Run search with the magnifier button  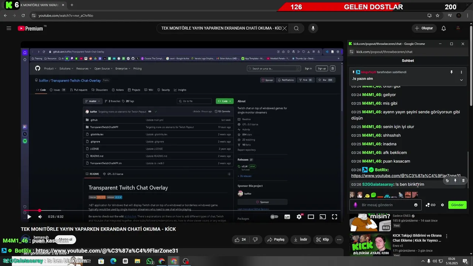(296, 28)
